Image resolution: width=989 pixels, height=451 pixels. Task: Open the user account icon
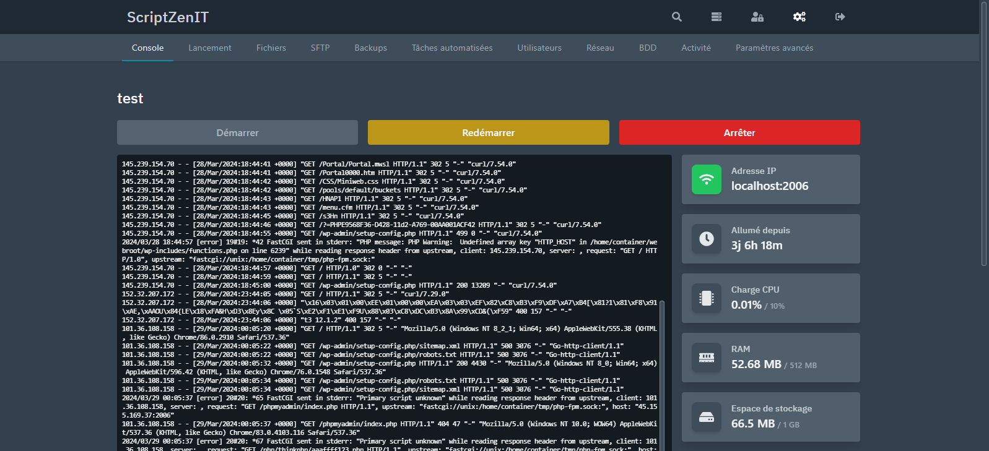pyautogui.click(x=757, y=17)
